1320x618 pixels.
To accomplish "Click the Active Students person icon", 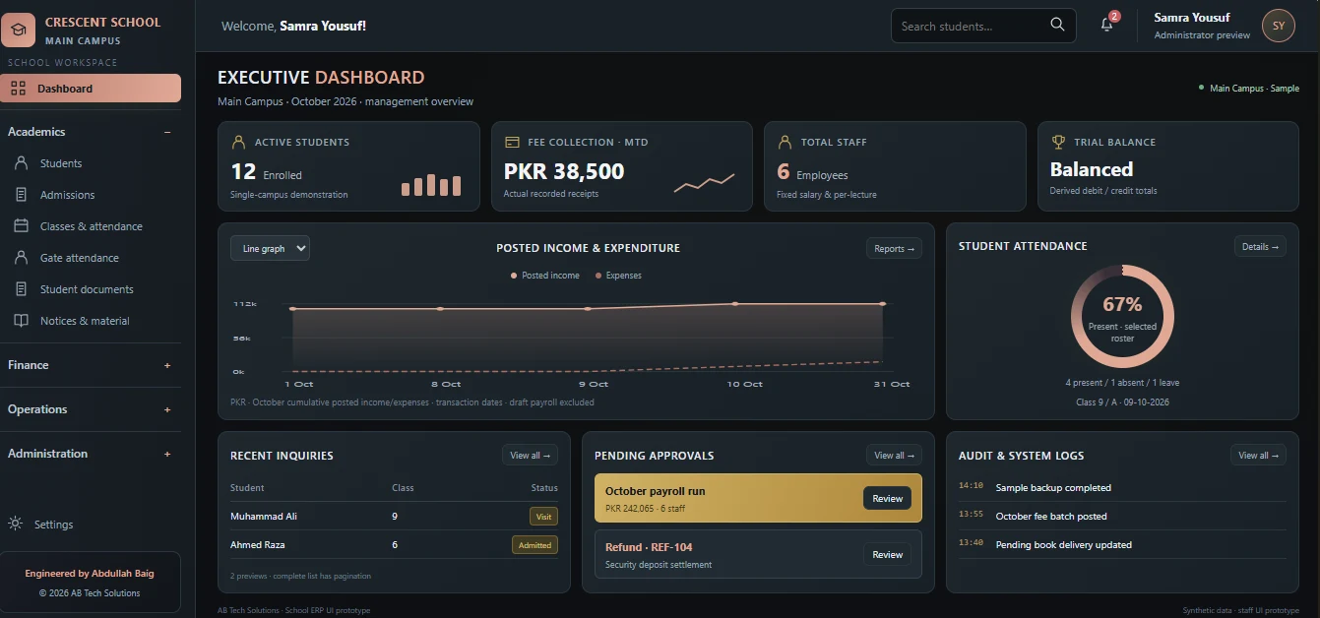I will point(238,142).
